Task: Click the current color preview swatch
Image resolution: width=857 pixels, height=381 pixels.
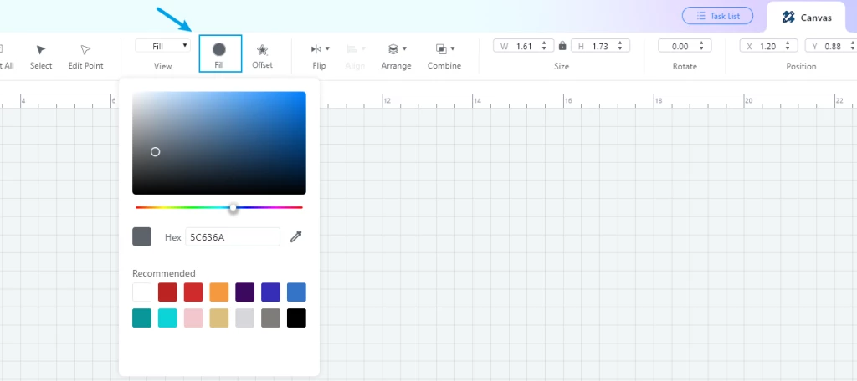Action: point(142,237)
